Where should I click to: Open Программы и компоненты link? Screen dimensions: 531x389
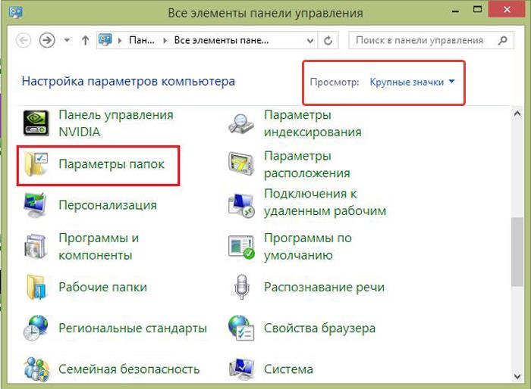tap(99, 247)
